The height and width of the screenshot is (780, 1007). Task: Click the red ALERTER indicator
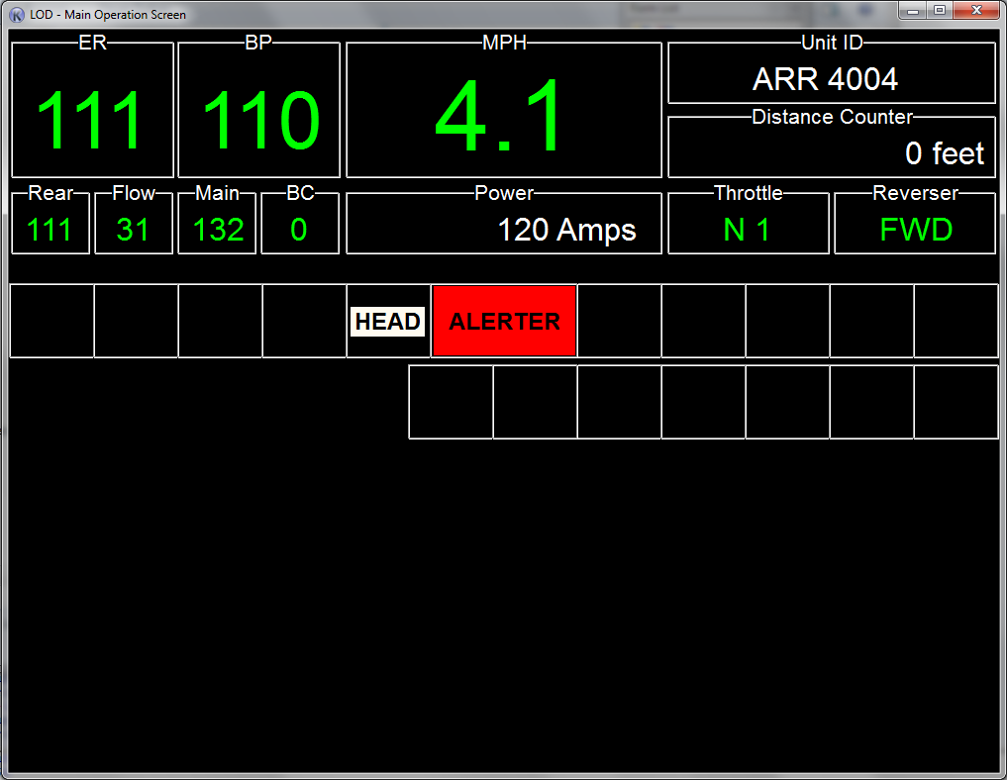pyautogui.click(x=504, y=322)
